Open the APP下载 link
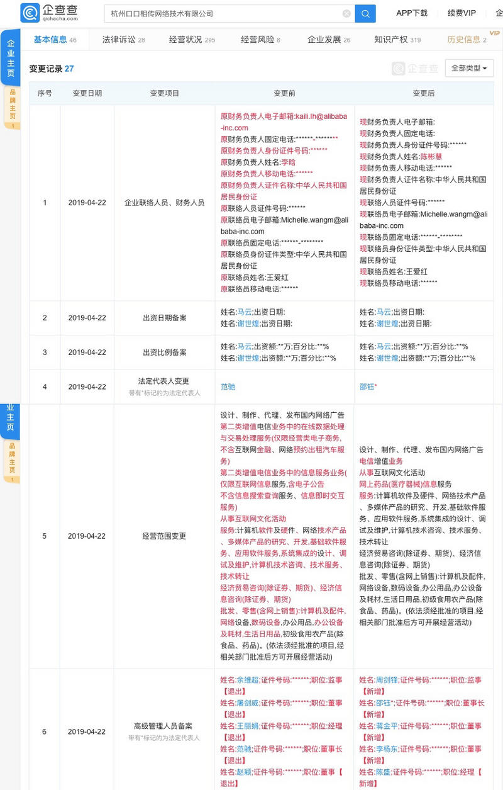The height and width of the screenshot is (790, 503). (412, 13)
